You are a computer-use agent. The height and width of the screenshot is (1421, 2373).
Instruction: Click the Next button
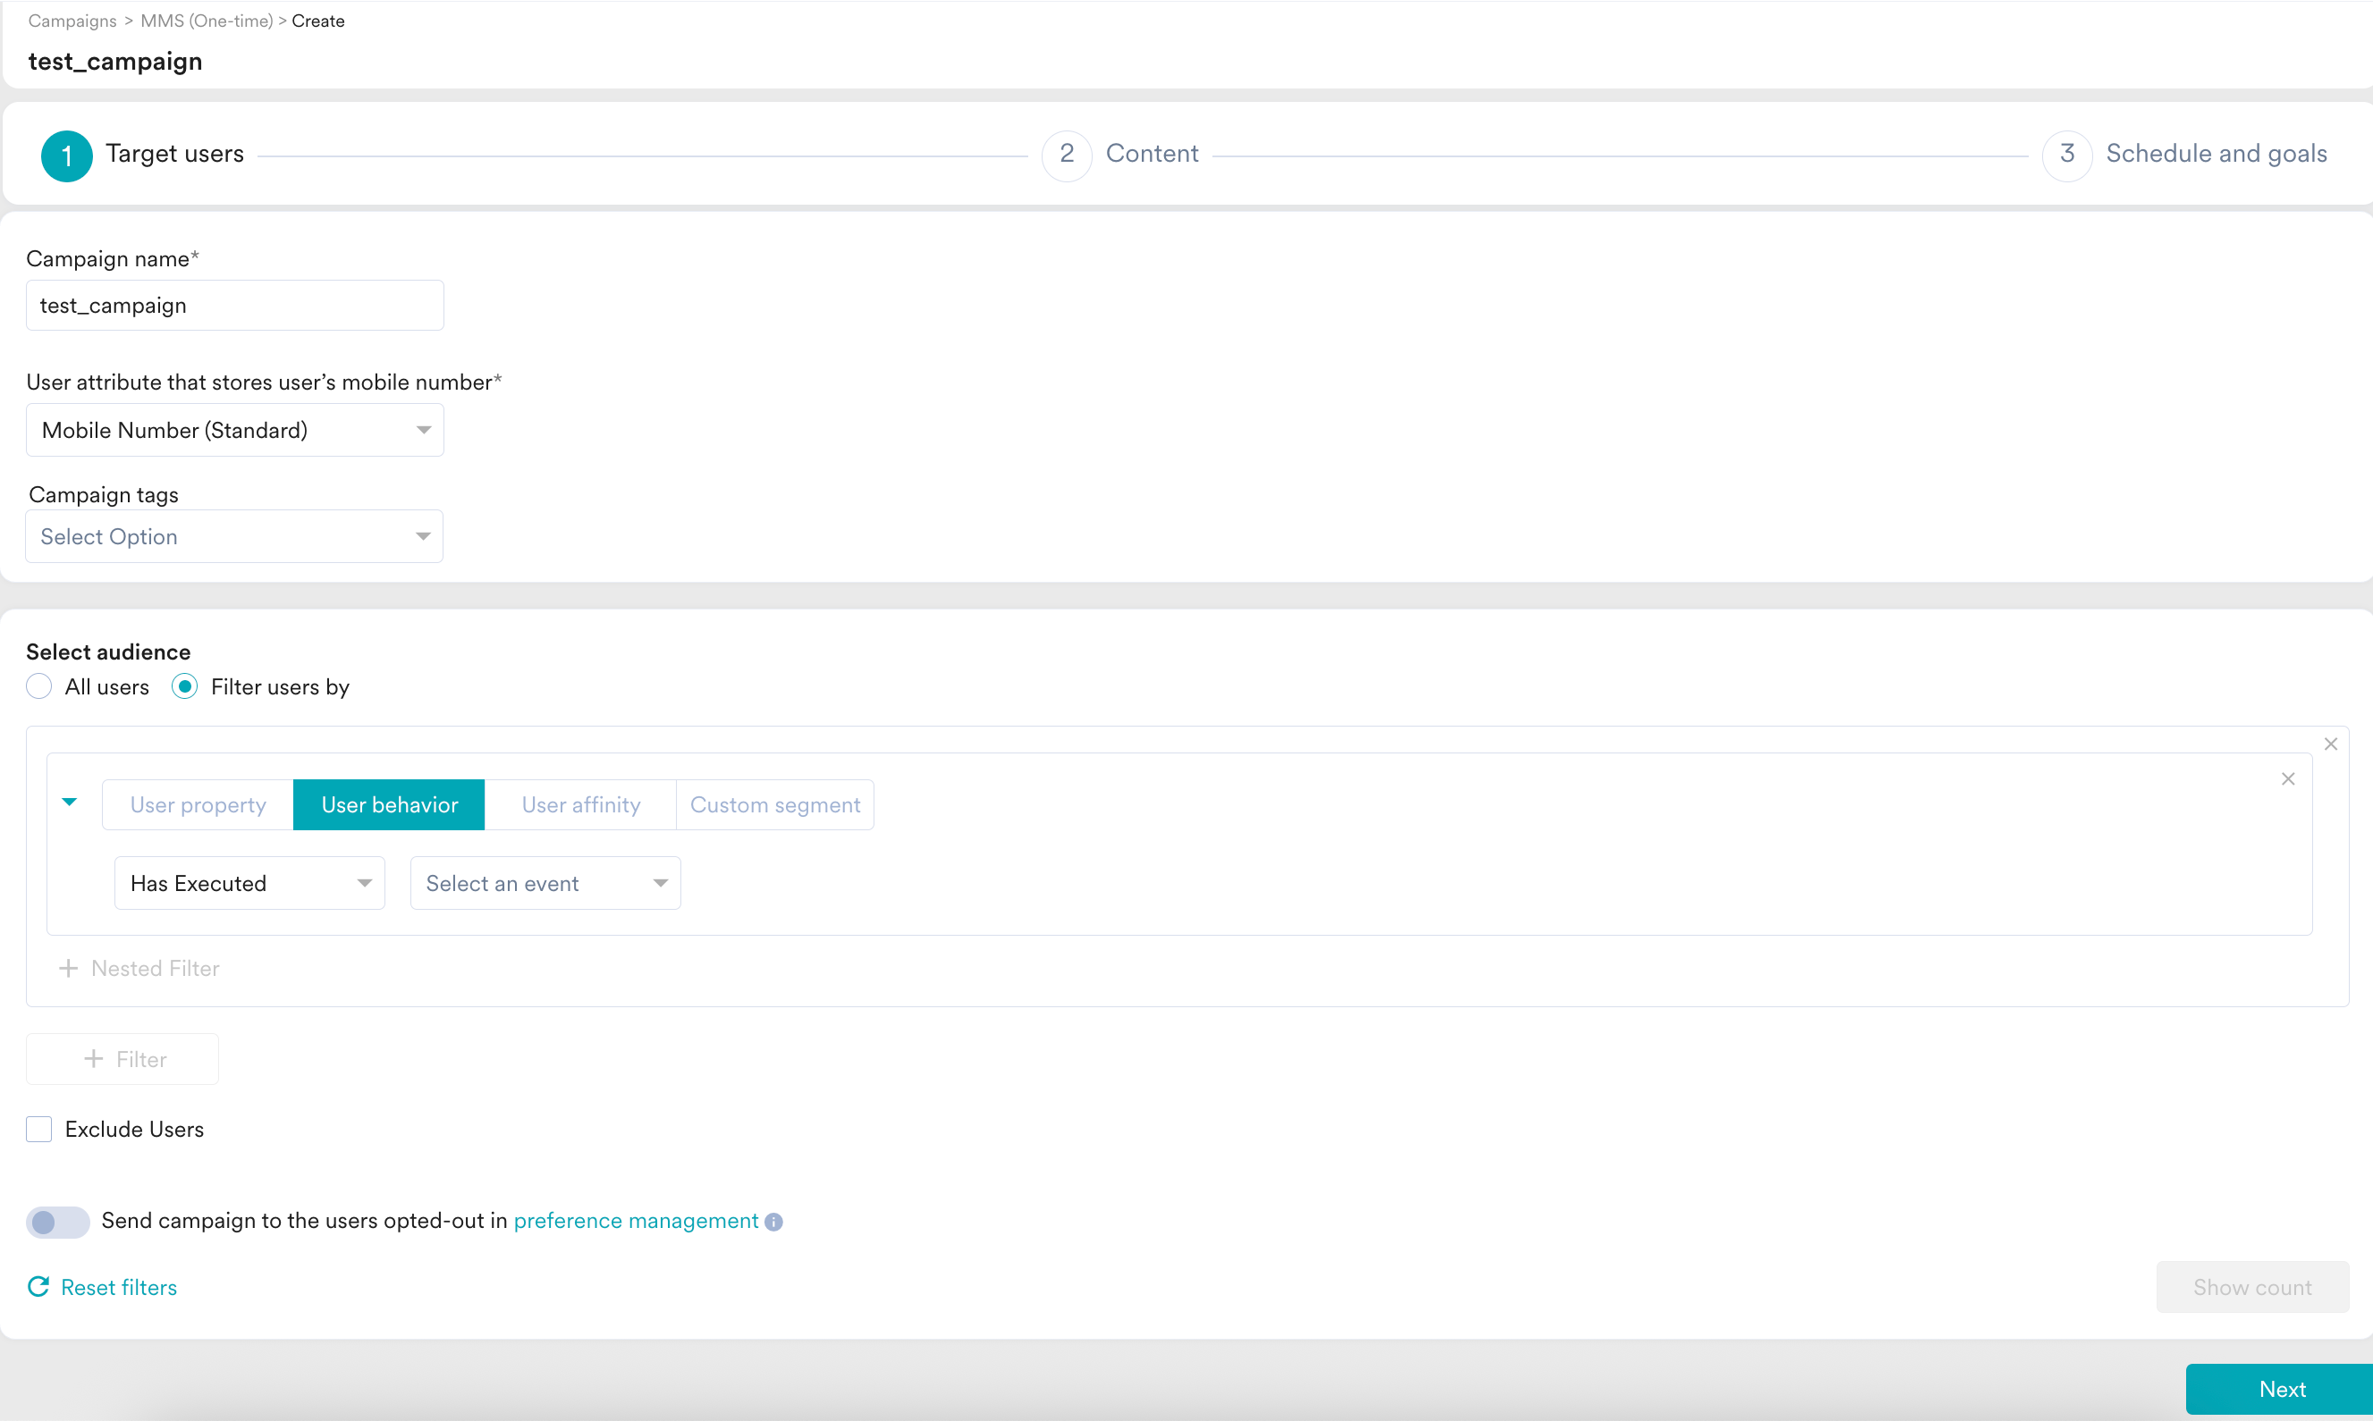[2281, 1389]
